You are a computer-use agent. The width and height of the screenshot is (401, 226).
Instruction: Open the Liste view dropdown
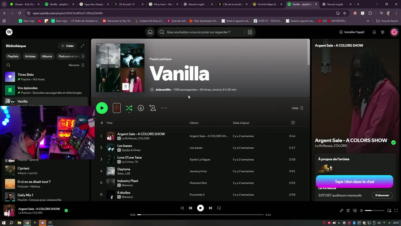(298, 108)
